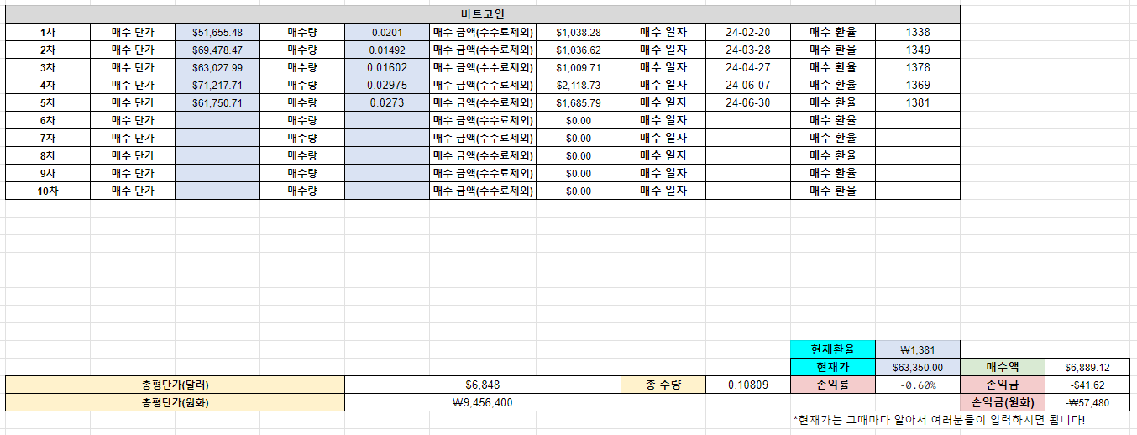Click the 5차 exchange rate 1381
Screen dimensions: 1137x435
(918, 102)
